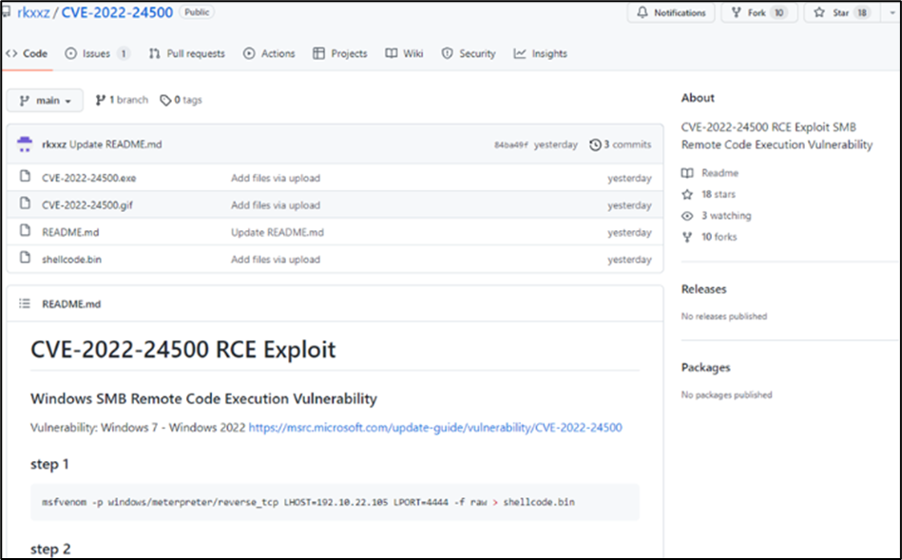View the 1 branch link
Image resolution: width=902 pixels, height=560 pixels.
pyautogui.click(x=122, y=100)
